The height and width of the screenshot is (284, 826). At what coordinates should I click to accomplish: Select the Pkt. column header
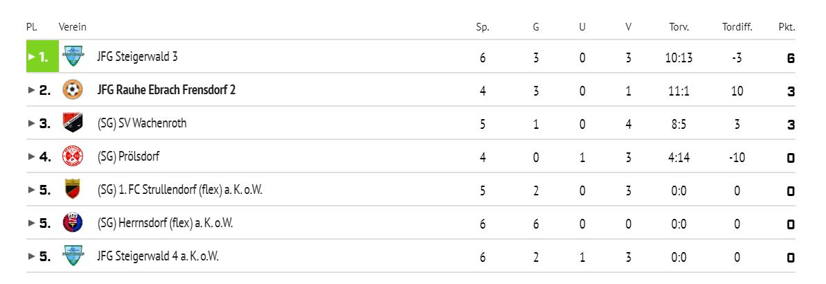(x=787, y=28)
